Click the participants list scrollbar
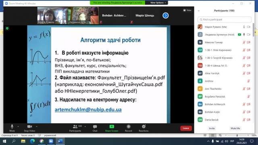This screenshot has height=145, width=258. [254, 30]
